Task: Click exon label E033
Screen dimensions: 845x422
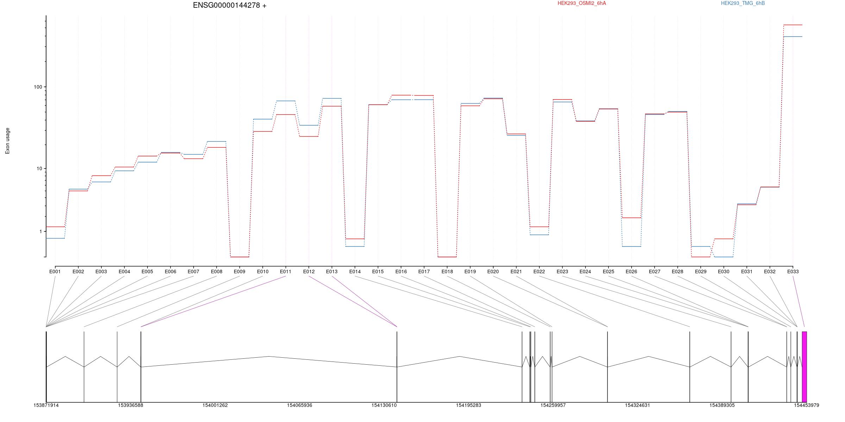Action: click(x=793, y=271)
